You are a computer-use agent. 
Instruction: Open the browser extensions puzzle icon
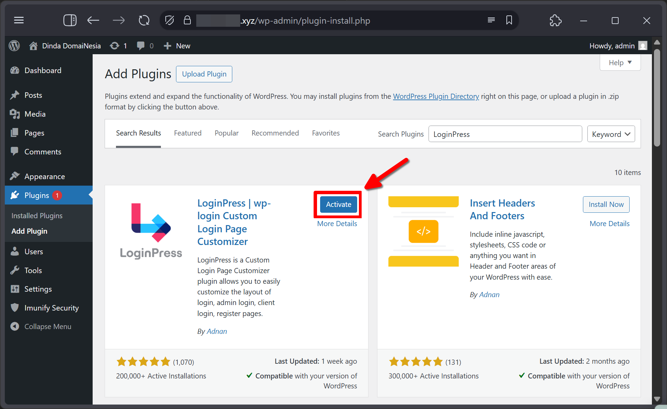click(x=555, y=21)
